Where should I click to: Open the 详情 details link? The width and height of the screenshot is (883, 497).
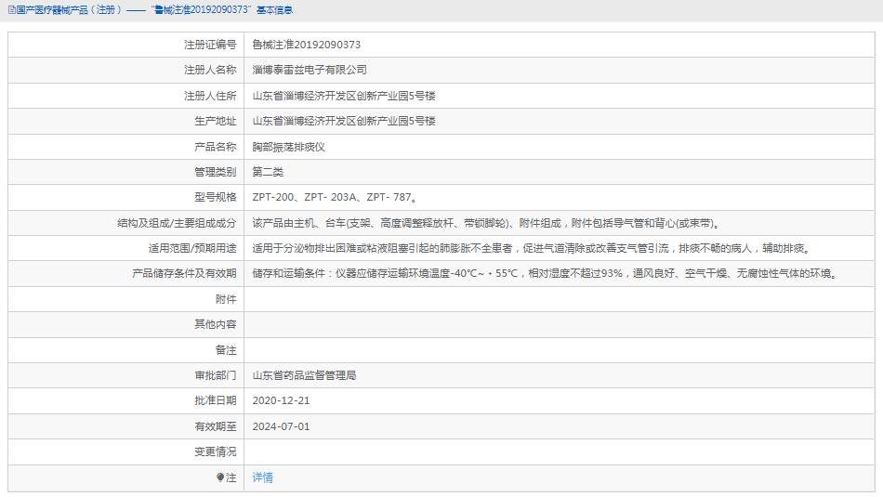[x=263, y=477]
